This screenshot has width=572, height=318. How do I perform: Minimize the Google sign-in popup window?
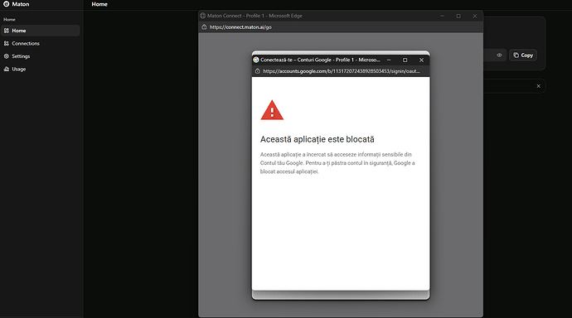click(389, 60)
